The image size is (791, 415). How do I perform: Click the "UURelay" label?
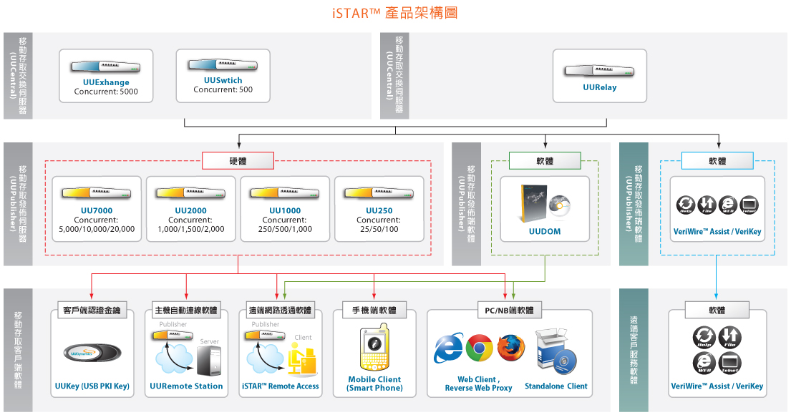click(600, 87)
